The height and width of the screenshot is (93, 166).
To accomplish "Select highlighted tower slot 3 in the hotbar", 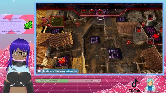I will [x=100, y=12].
